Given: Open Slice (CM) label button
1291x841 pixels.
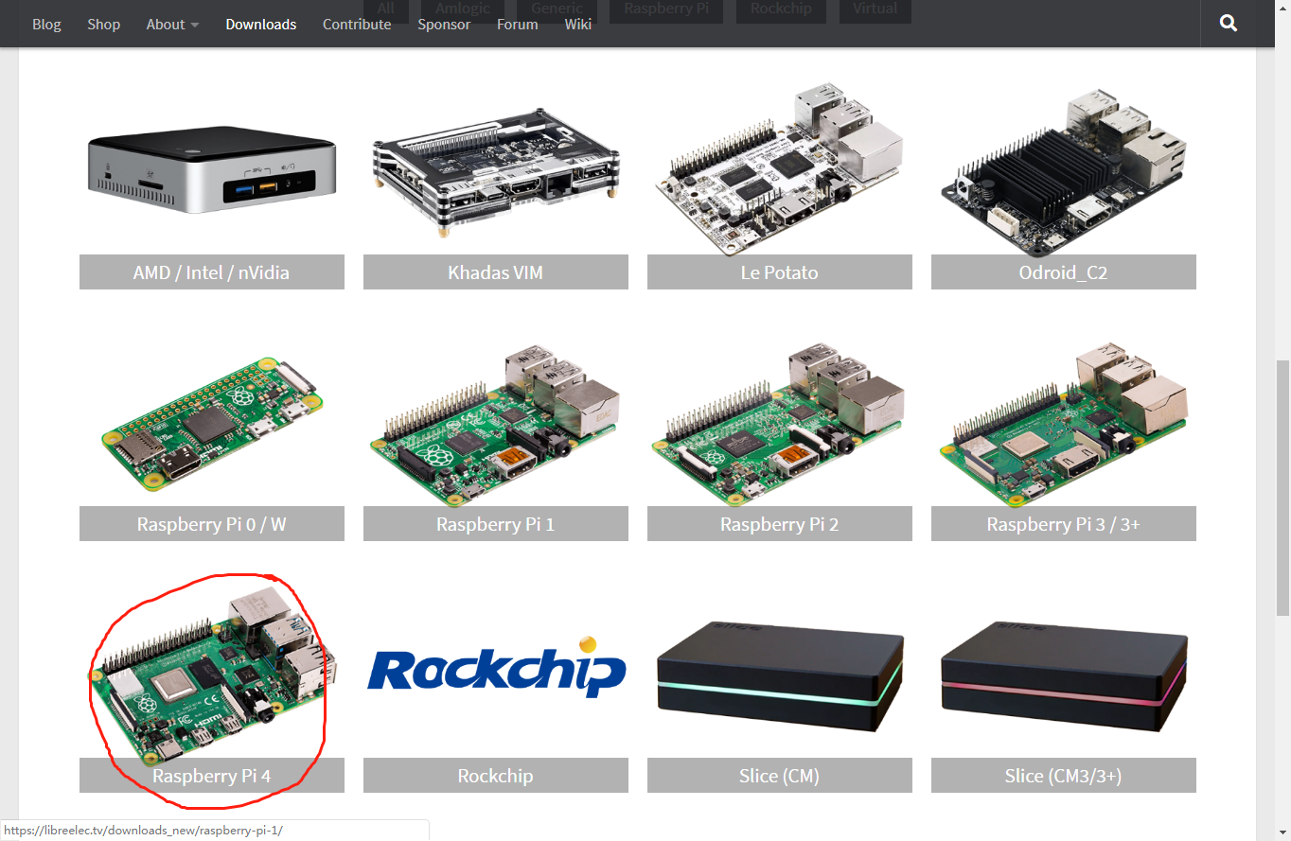Looking at the screenshot, I should point(780,776).
